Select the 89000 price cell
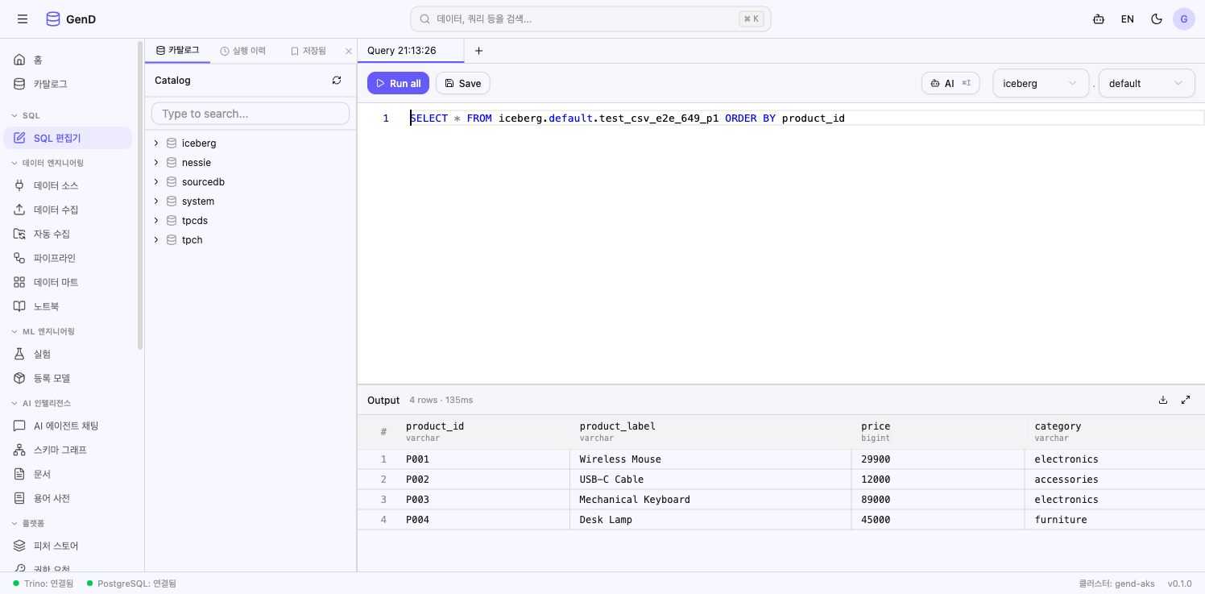The width and height of the screenshot is (1205, 594). 938,500
